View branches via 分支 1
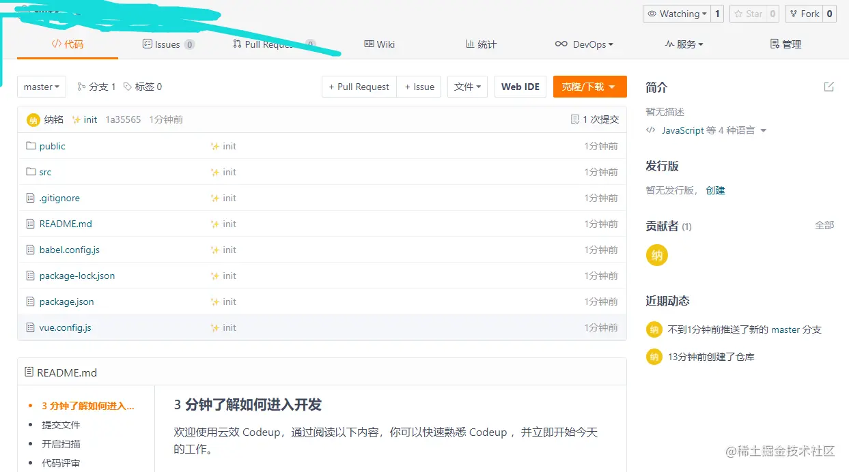The image size is (849, 472). click(x=96, y=87)
